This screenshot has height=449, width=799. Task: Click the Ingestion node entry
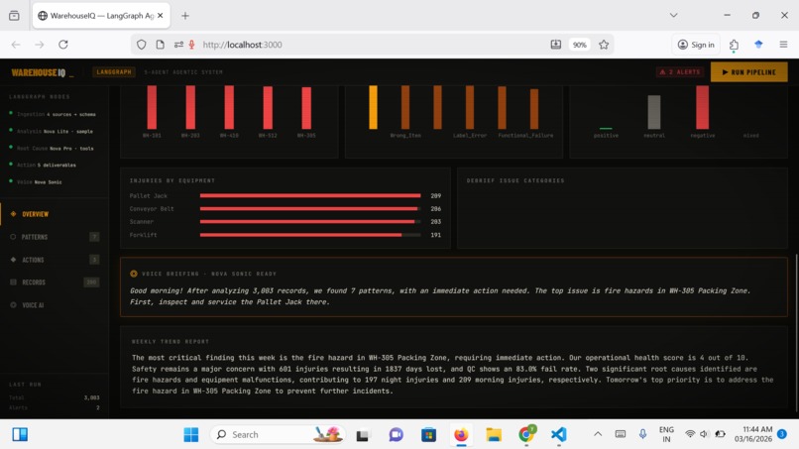tap(53, 114)
